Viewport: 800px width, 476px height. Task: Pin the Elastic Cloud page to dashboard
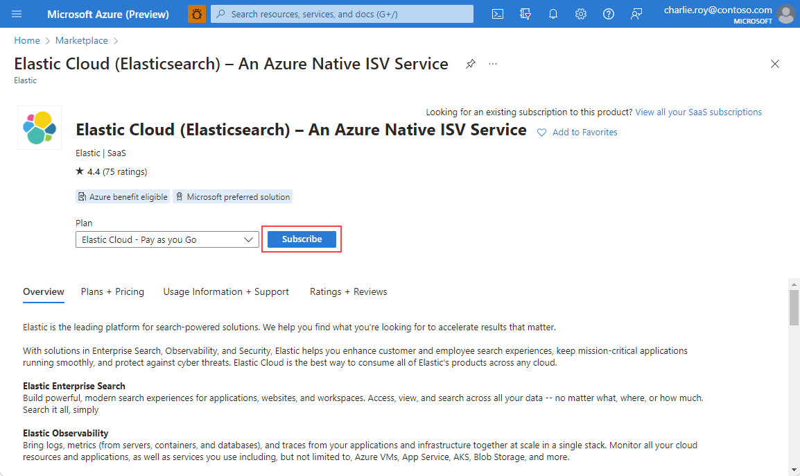pyautogui.click(x=471, y=64)
